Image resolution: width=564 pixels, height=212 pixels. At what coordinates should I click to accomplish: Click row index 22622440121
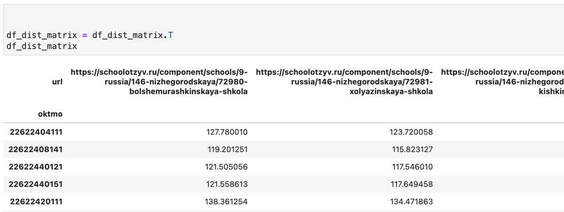tap(36, 167)
